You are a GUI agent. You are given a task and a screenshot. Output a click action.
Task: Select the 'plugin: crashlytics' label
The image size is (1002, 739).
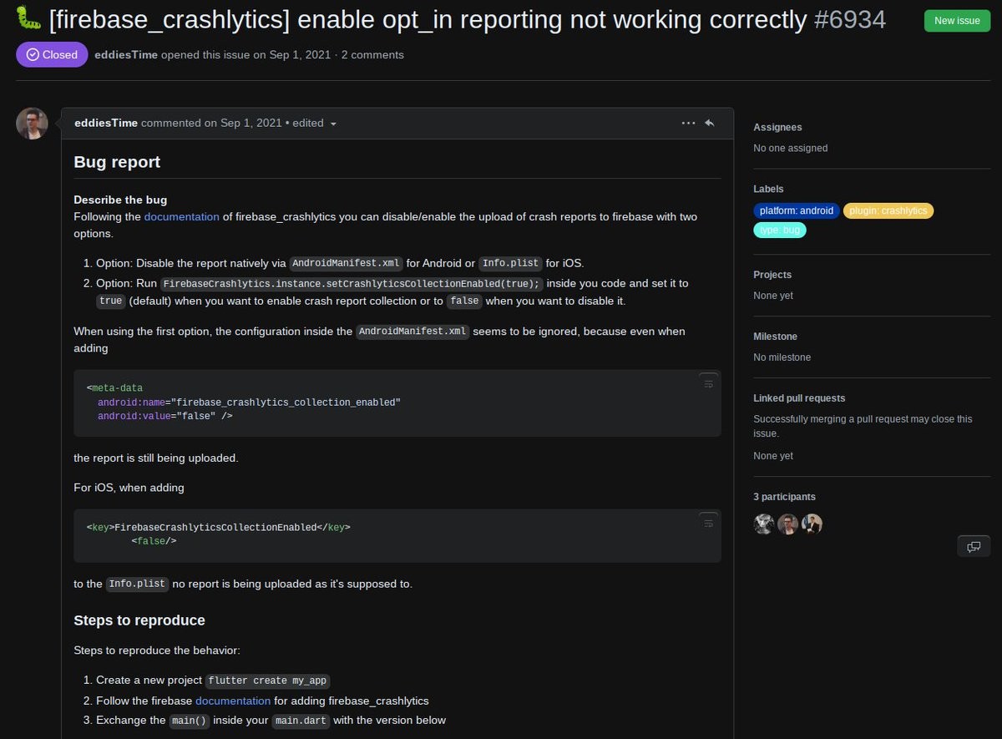click(x=888, y=210)
